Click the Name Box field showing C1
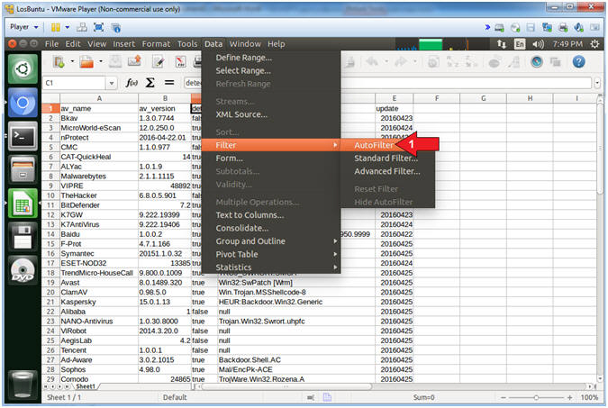This screenshot has width=608, height=408. point(74,83)
